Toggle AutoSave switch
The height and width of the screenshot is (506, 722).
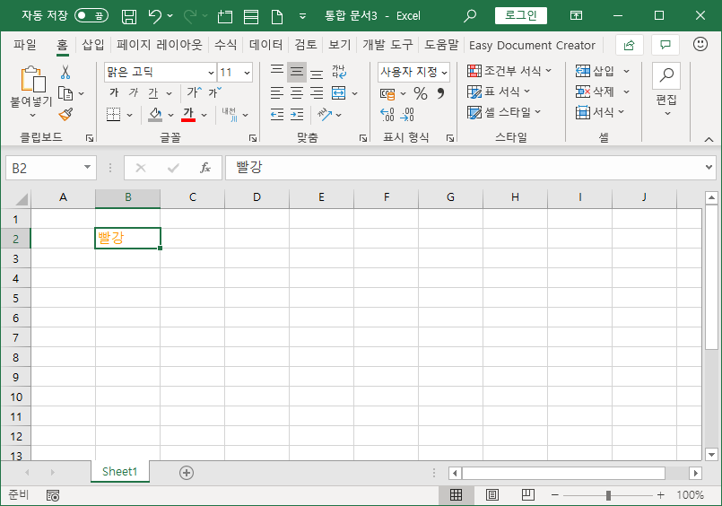point(91,16)
